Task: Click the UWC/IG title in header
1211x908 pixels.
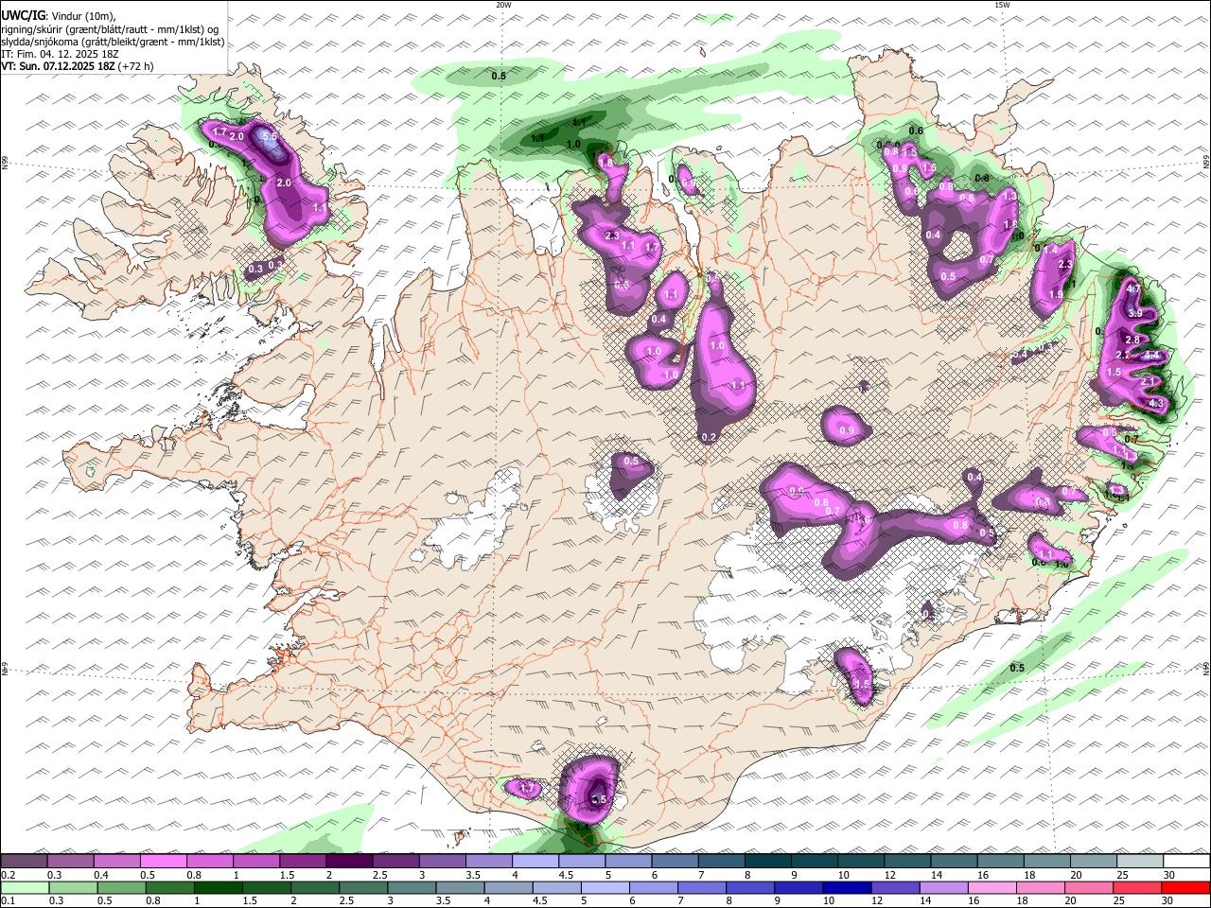Action: click(23, 15)
